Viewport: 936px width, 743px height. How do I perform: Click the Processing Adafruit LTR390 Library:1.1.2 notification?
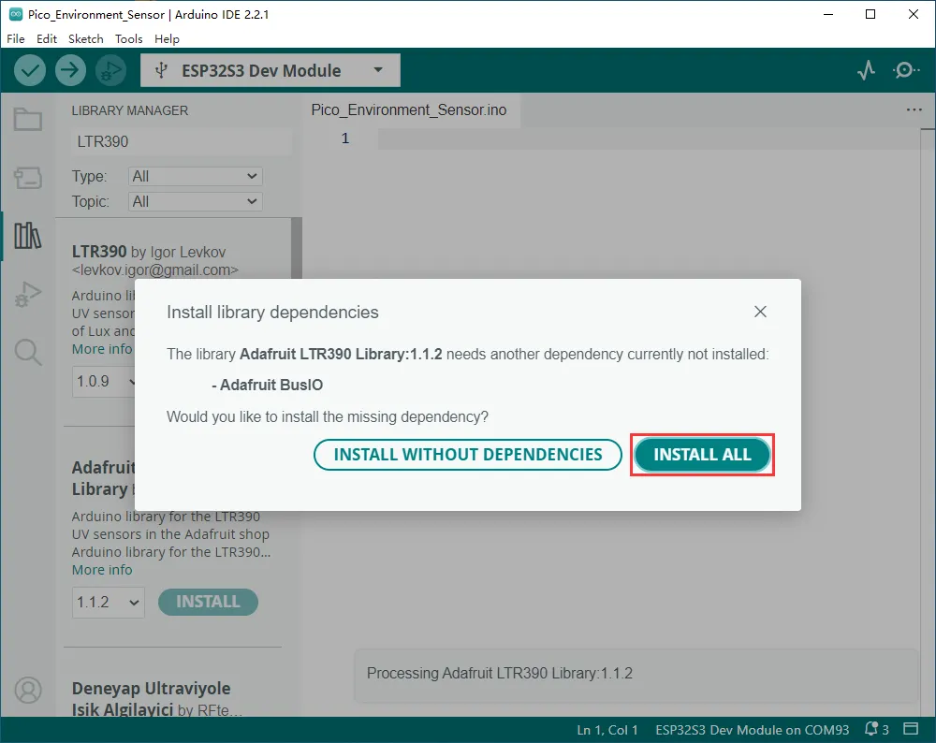click(636, 675)
